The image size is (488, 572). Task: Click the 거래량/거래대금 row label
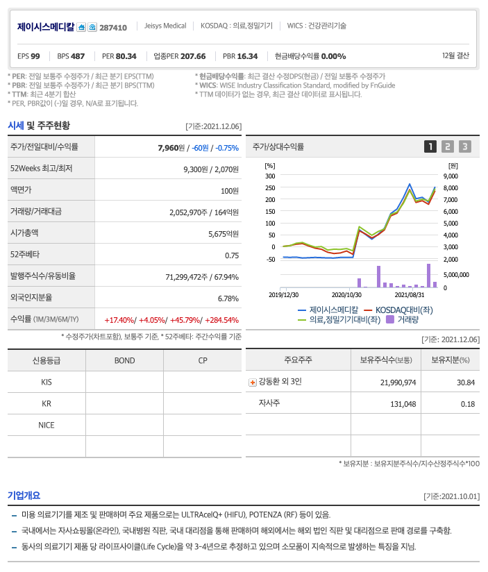coord(35,211)
